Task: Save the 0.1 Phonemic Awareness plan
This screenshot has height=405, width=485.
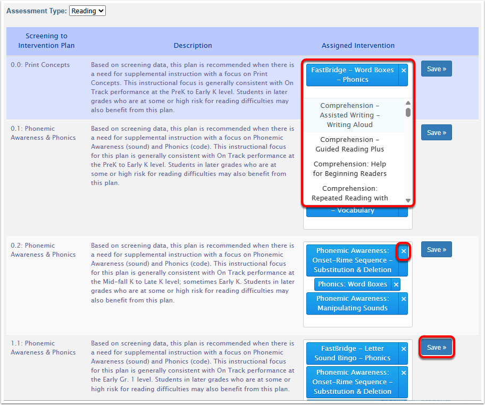Action: (437, 132)
